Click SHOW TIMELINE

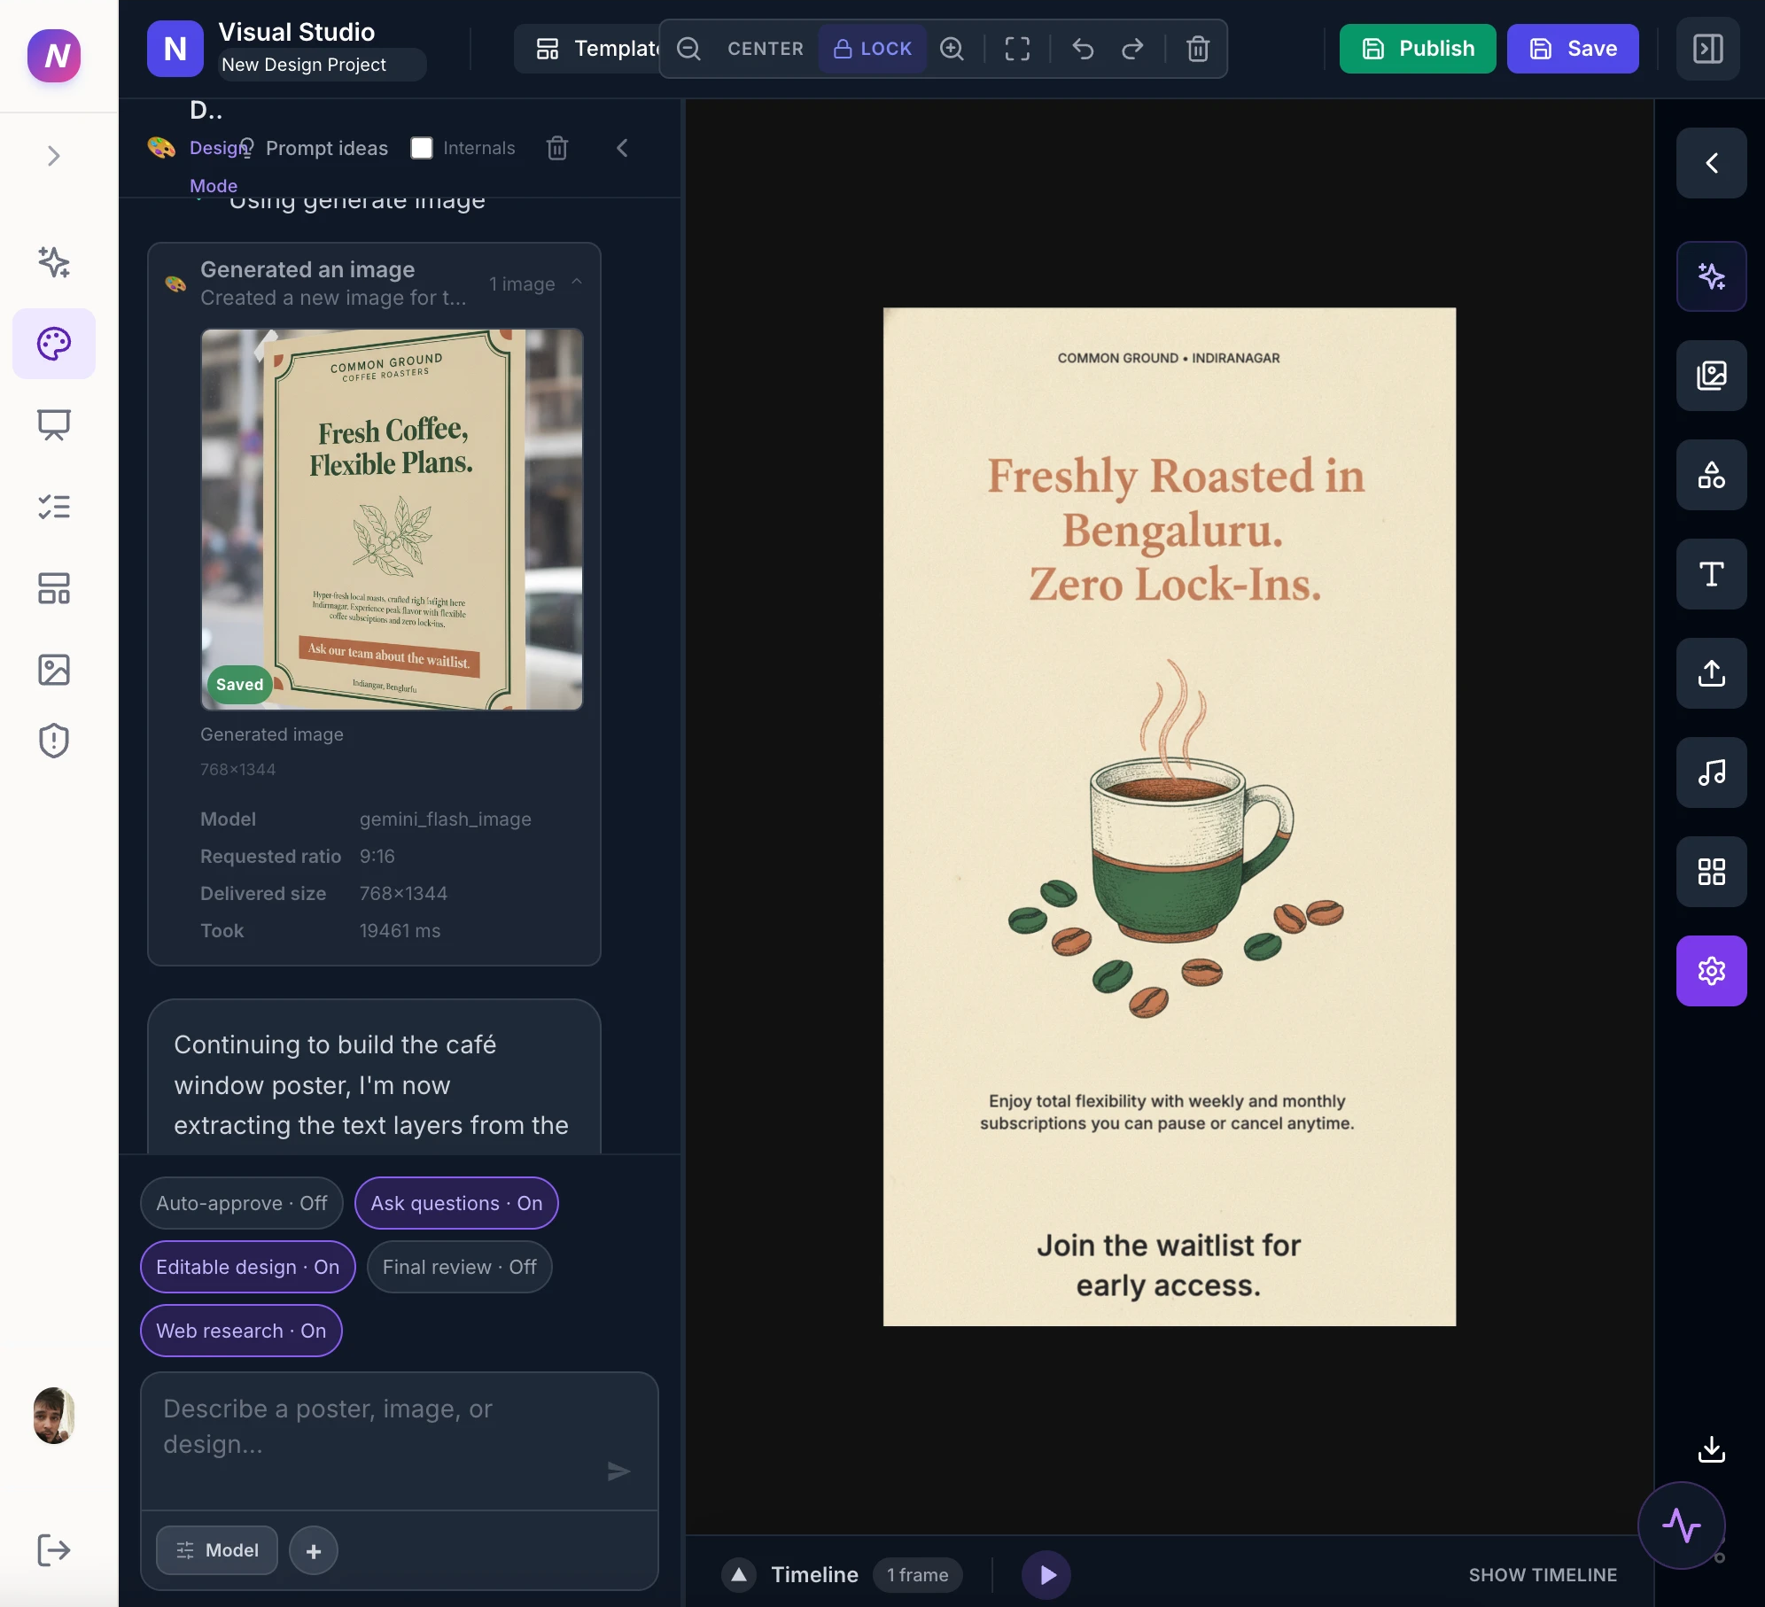pyautogui.click(x=1543, y=1575)
